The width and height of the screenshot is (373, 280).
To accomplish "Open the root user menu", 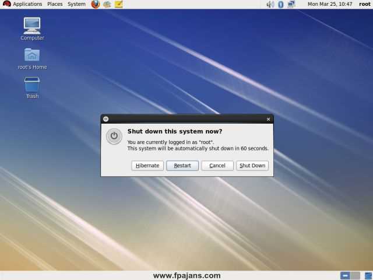I will (x=365, y=4).
